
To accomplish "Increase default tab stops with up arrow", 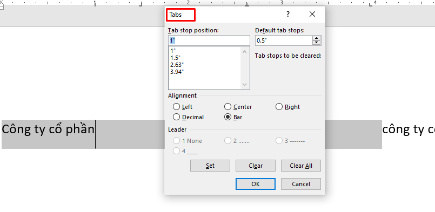I will click(317, 38).
